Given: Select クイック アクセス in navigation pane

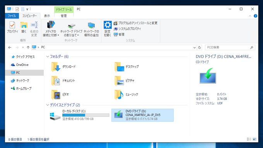Looking at the screenshot, I should point(23,57).
